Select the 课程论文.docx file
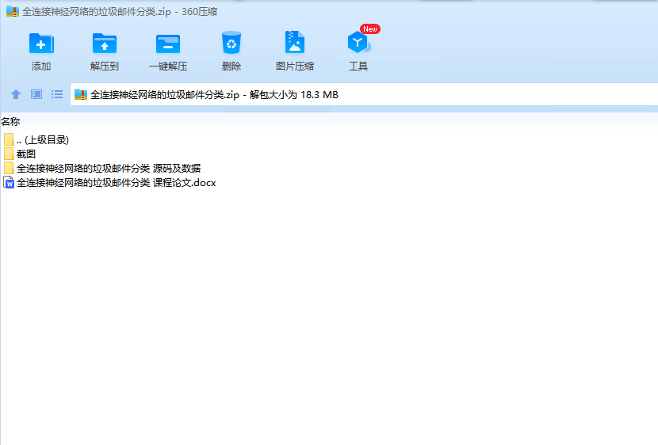Screen dimensions: 658x445 pyautogui.click(x=109, y=183)
